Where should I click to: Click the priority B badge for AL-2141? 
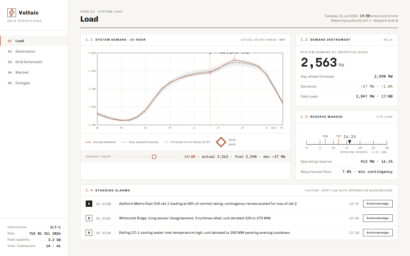(89, 218)
